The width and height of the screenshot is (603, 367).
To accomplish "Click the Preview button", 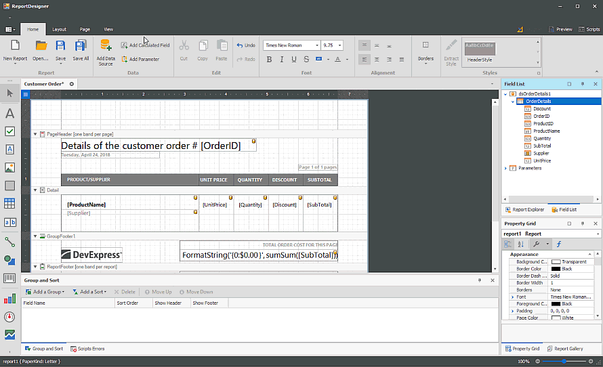I will [560, 29].
